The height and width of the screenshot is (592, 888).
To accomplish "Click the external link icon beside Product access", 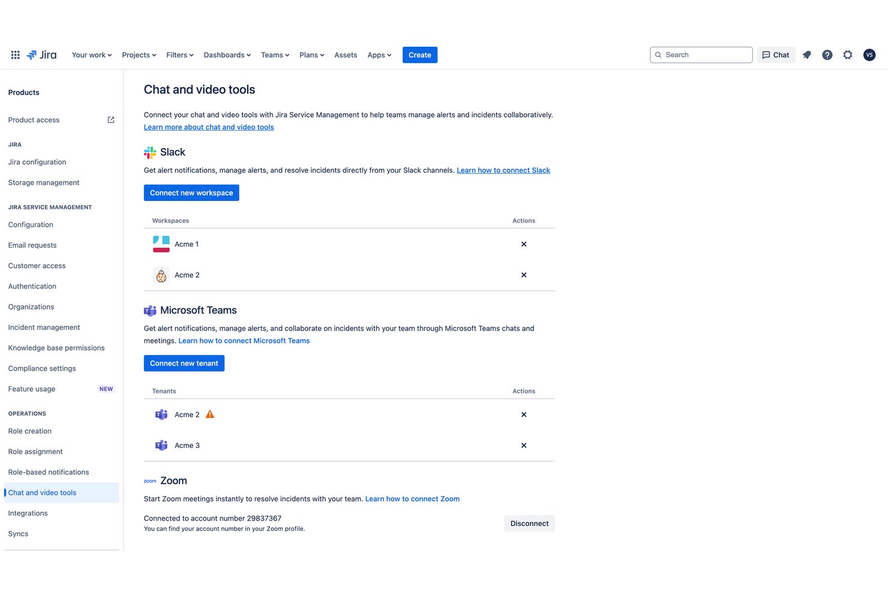I will (111, 120).
